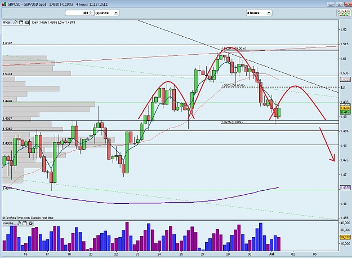Close the Volume indicator panel
The image size is (352, 258).
click(x=30, y=223)
